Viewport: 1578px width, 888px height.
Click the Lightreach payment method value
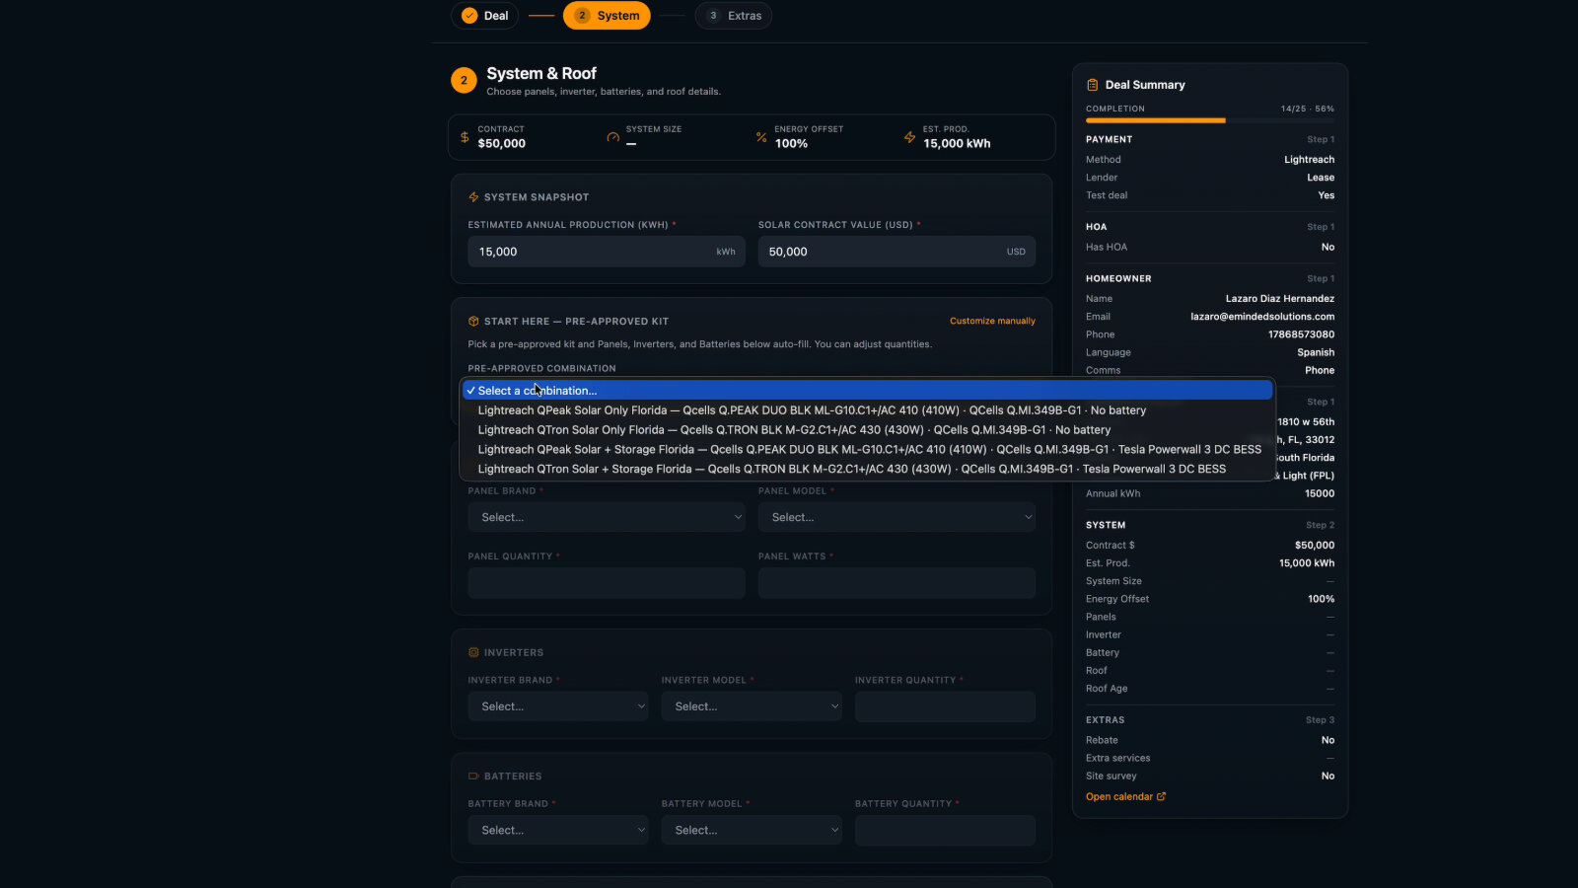click(x=1309, y=160)
